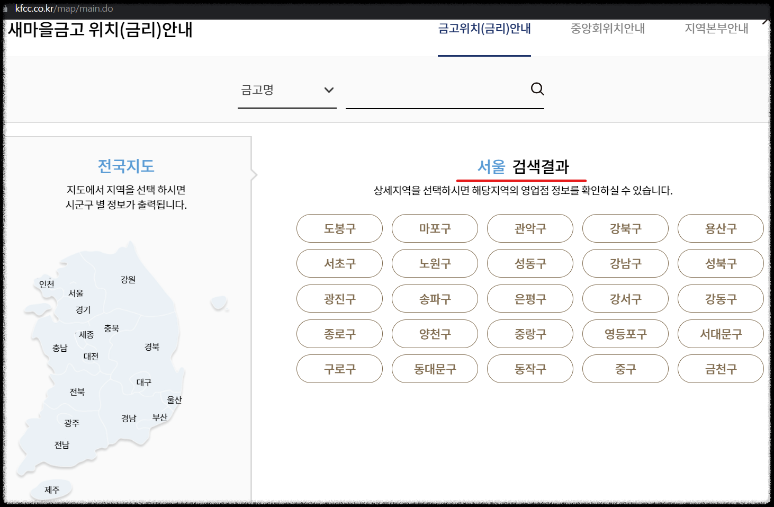
Task: Choose the 성동구 district
Action: coord(530,263)
